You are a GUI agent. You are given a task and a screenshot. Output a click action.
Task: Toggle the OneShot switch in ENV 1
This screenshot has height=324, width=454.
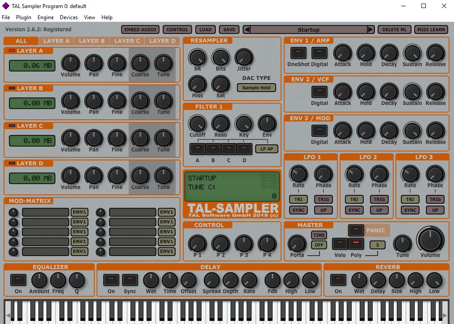tap(298, 53)
